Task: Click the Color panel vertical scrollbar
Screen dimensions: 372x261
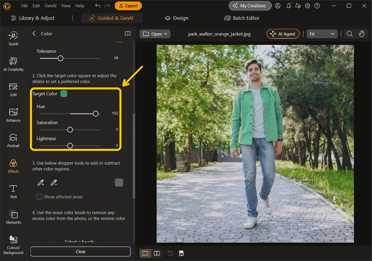Action: coord(134,156)
